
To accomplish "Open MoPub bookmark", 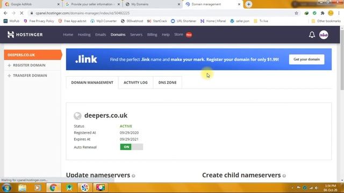I will click(x=12, y=21).
